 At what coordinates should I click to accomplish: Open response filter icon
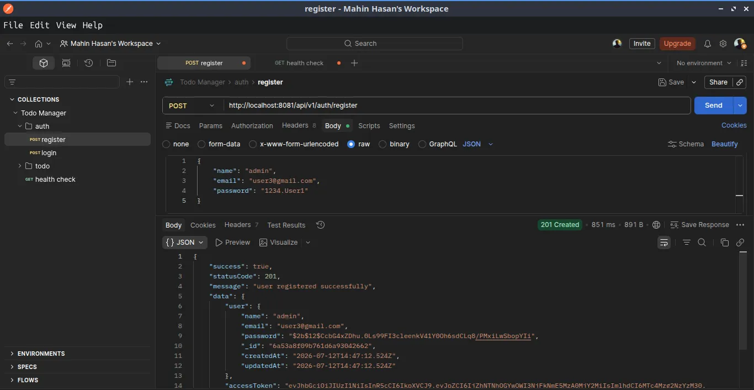[x=687, y=243]
